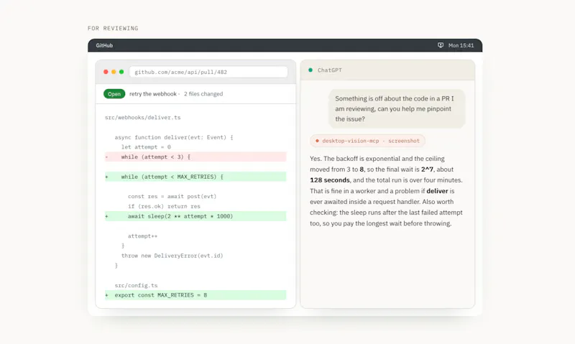Click the red close dot of the browser window
The width and height of the screenshot is (575, 344).
click(x=106, y=72)
